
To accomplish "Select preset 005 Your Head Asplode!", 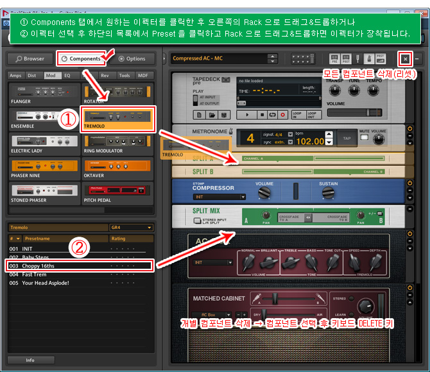I will pyautogui.click(x=80, y=283).
